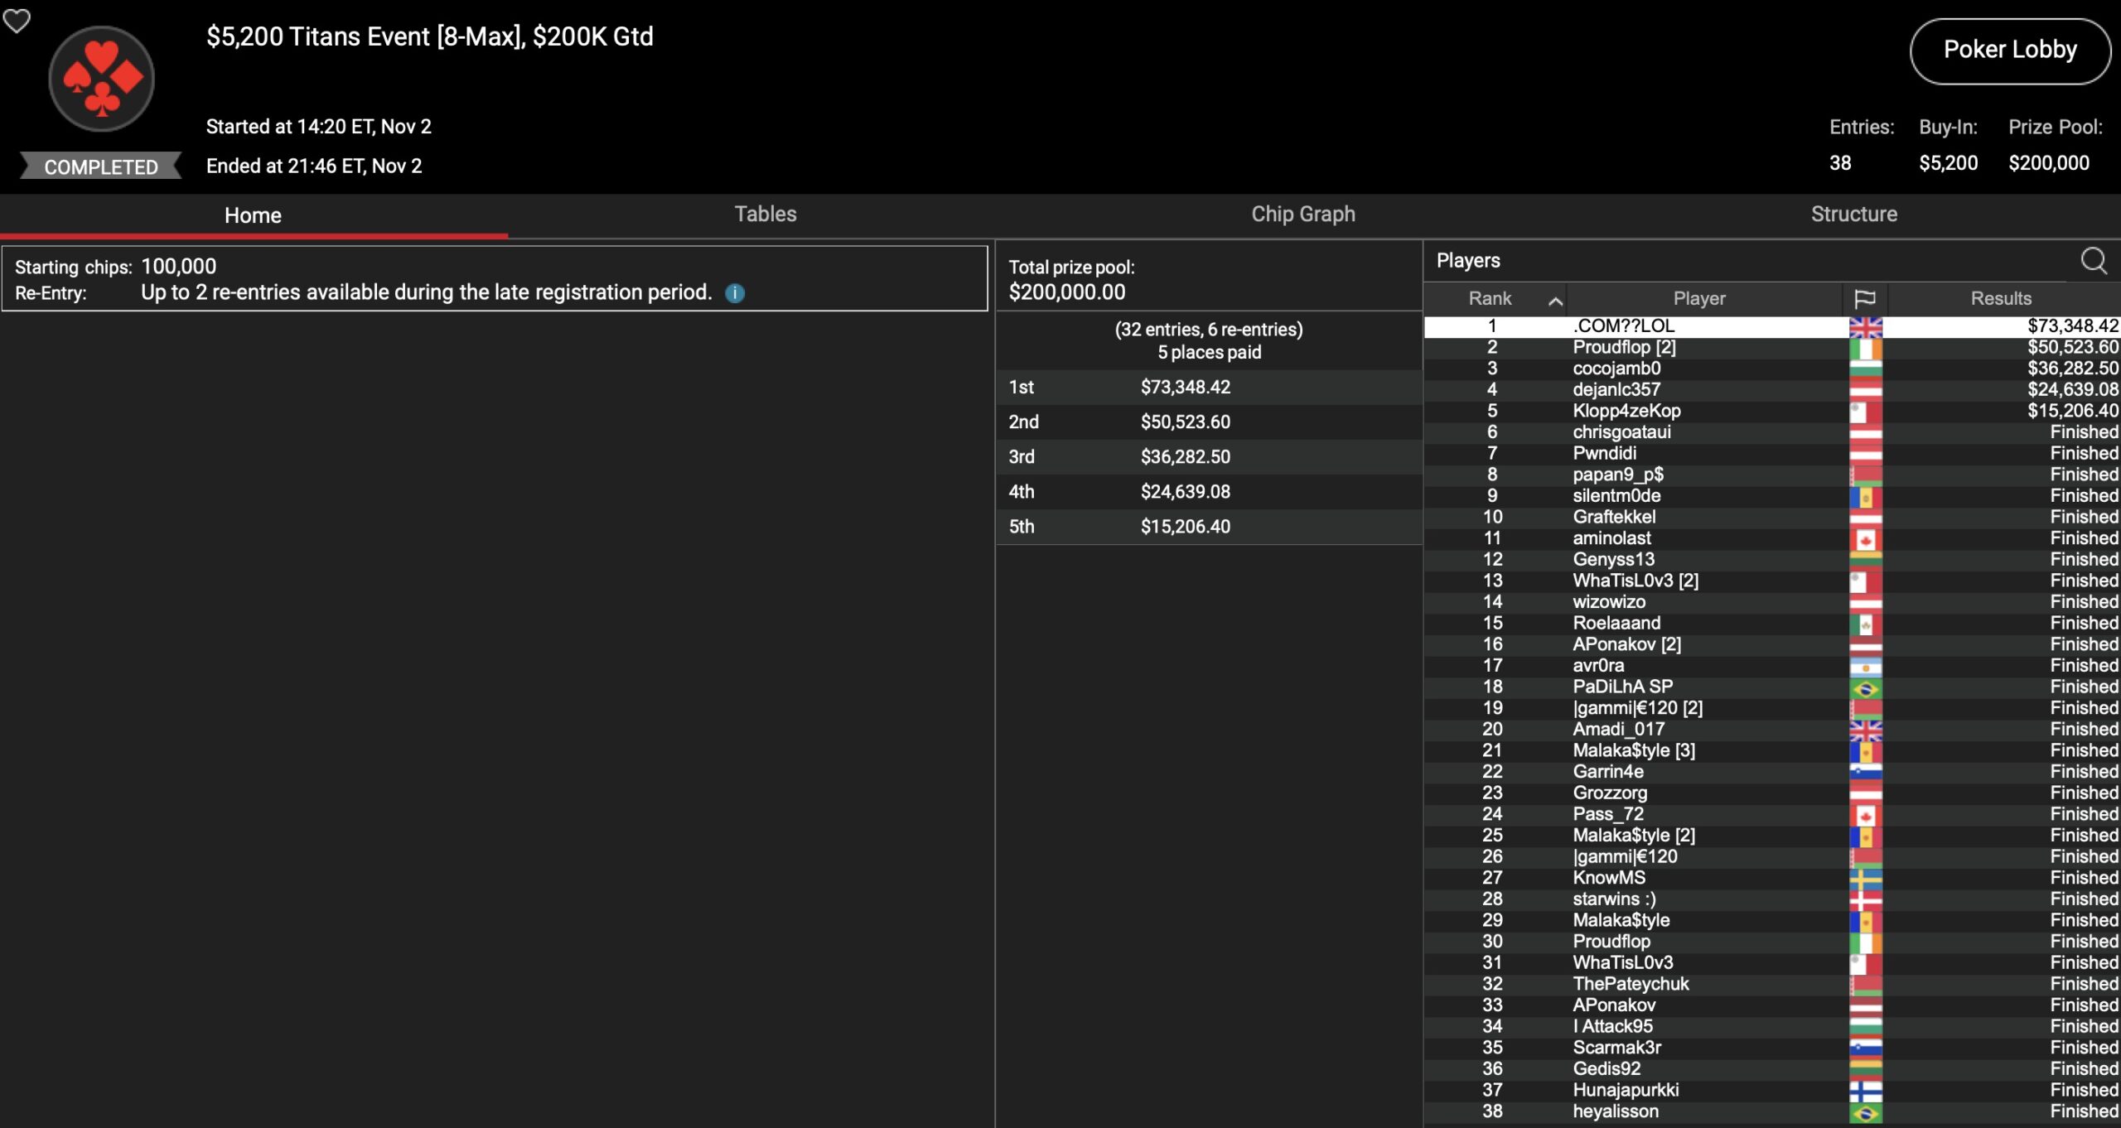Image resolution: width=2121 pixels, height=1128 pixels.
Task: Select player cocojamb0 in list
Action: [x=1616, y=369]
